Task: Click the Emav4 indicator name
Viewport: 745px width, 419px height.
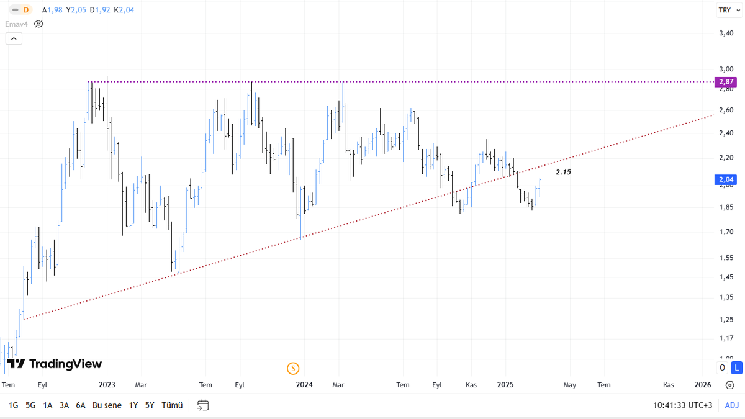Action: coord(16,24)
